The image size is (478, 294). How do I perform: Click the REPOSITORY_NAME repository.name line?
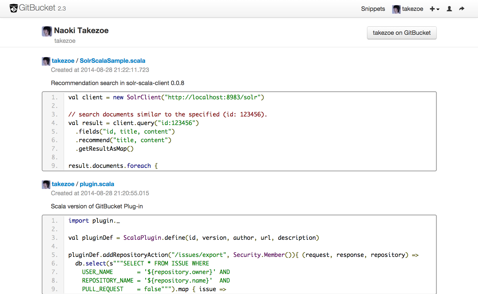(x=156, y=281)
